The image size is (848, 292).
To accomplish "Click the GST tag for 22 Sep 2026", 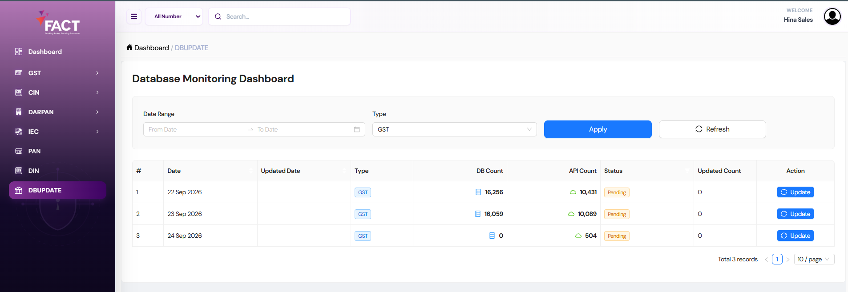I will point(363,192).
